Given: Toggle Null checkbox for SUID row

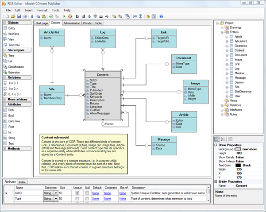Looking at the screenshot, I should [x=87, y=193].
